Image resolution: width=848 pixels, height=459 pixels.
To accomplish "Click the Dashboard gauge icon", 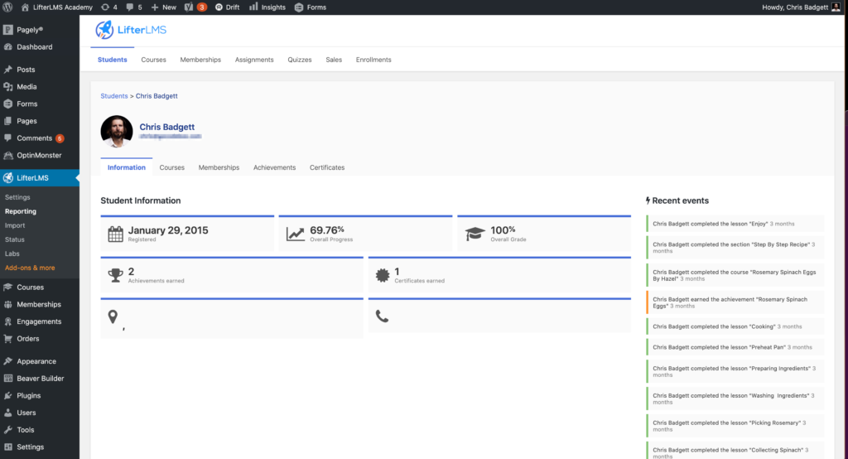I will pyautogui.click(x=8, y=47).
